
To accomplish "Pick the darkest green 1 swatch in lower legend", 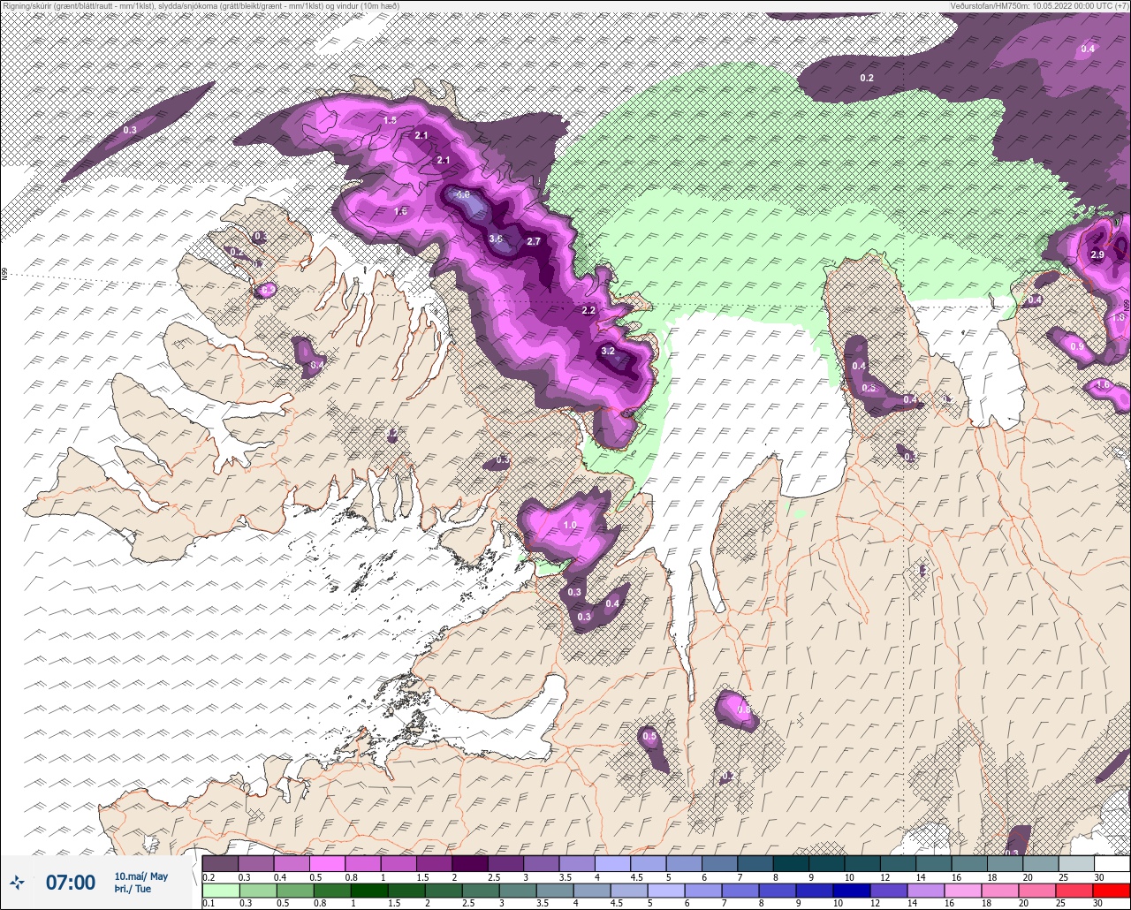I will pos(369,891).
